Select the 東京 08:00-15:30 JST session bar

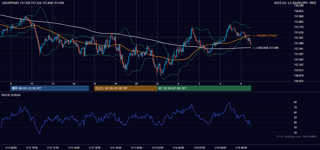click(x=50, y=88)
